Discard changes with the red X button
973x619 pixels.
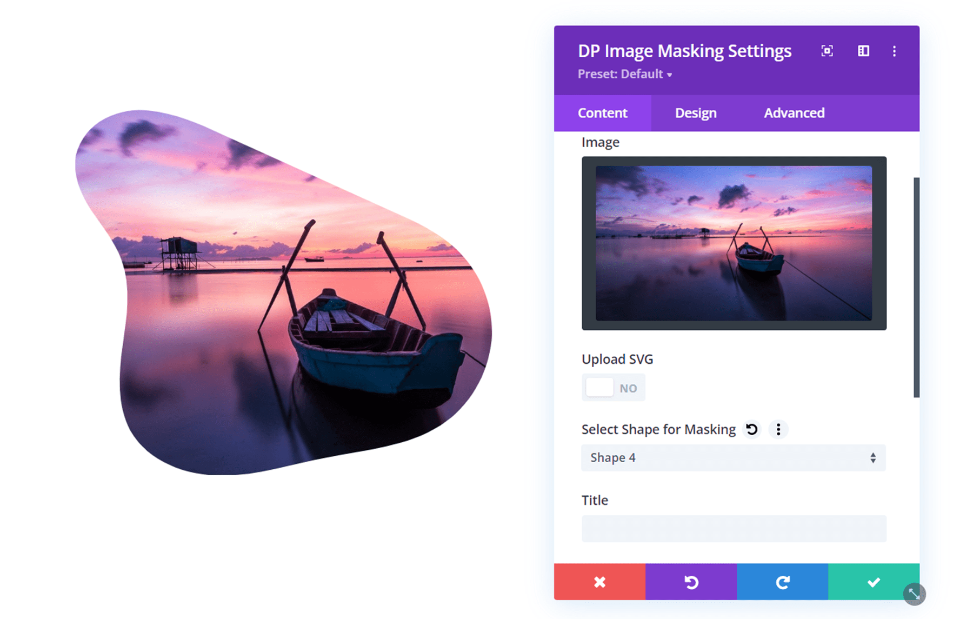pos(599,582)
